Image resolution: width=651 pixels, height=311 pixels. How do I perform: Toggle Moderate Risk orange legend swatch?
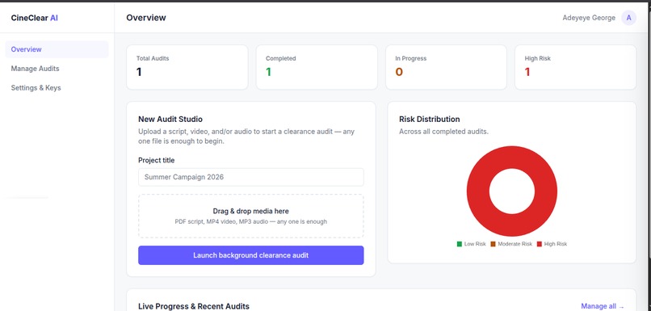(x=493, y=244)
